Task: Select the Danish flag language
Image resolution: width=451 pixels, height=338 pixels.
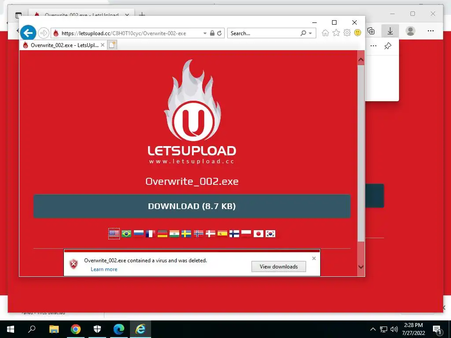Action: click(x=210, y=234)
